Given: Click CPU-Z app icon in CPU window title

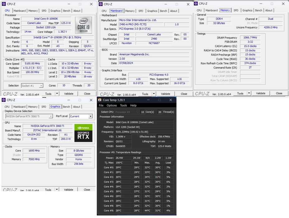Looking at the screenshot, I should 4,4.
